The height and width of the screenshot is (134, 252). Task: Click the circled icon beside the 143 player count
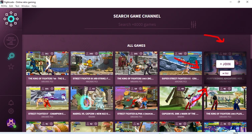(185, 54)
